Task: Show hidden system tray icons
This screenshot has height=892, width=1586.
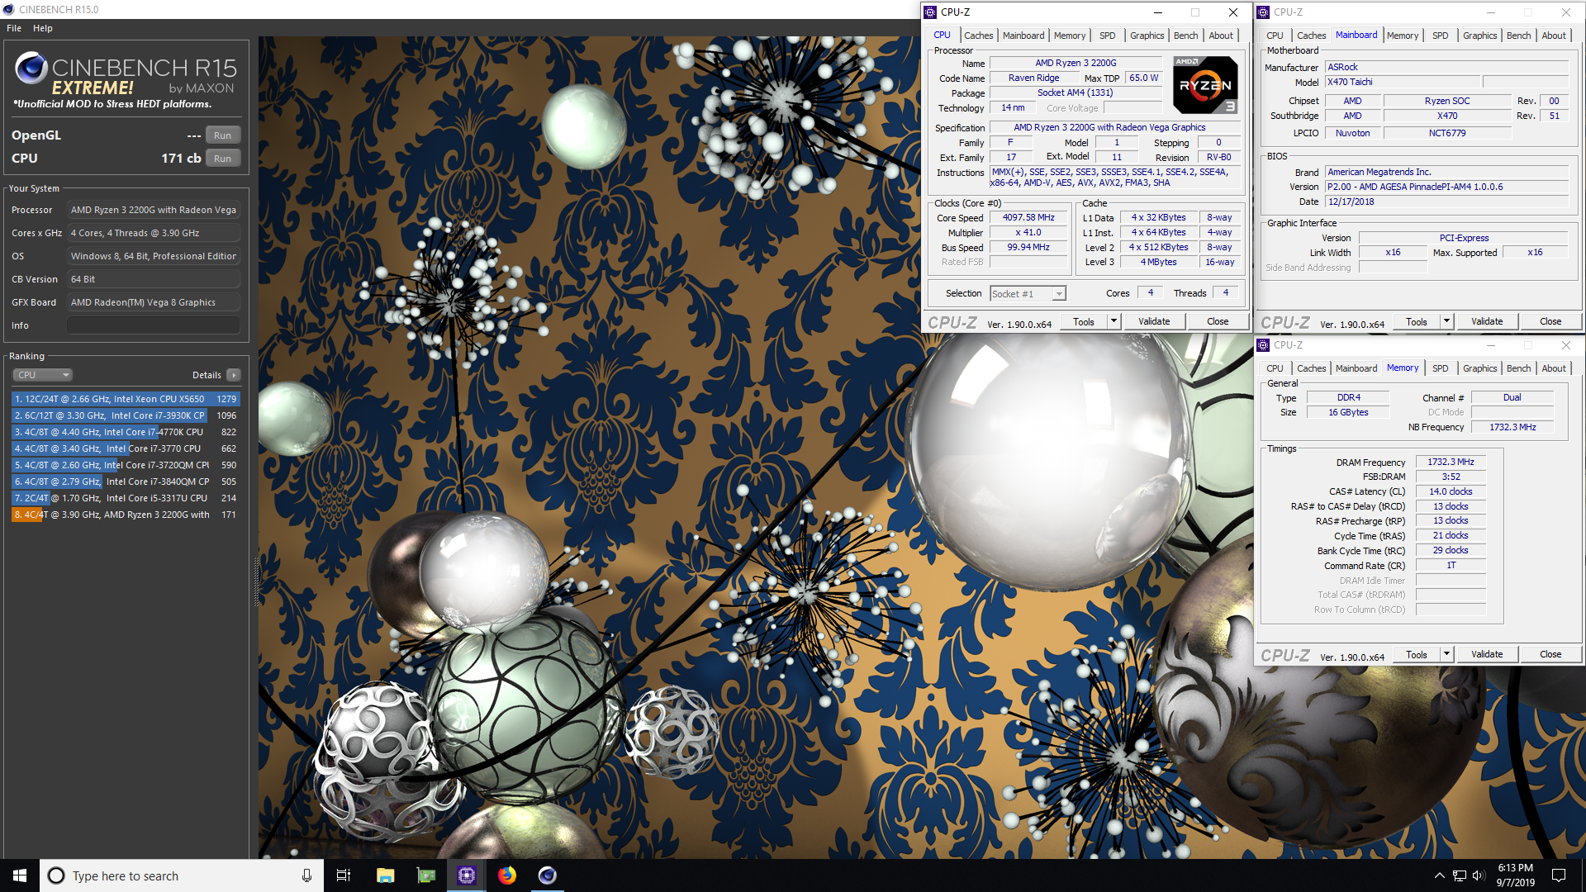Action: click(1440, 875)
